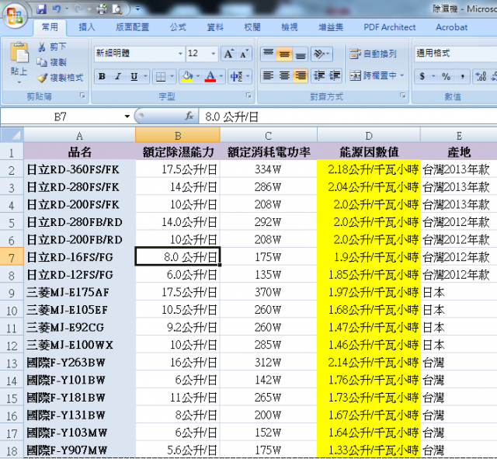497x459 pixels.
Task: Expand the underline style arrow
Action: (145, 76)
